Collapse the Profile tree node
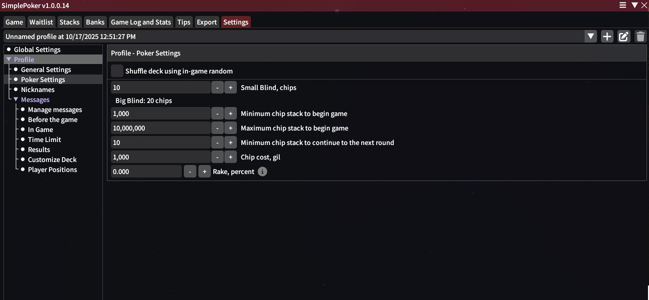Screen dimensions: 649x300 point(9,59)
